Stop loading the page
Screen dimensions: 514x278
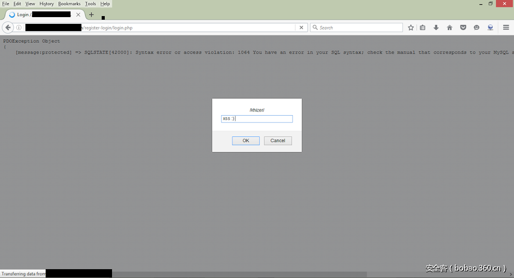coord(301,27)
